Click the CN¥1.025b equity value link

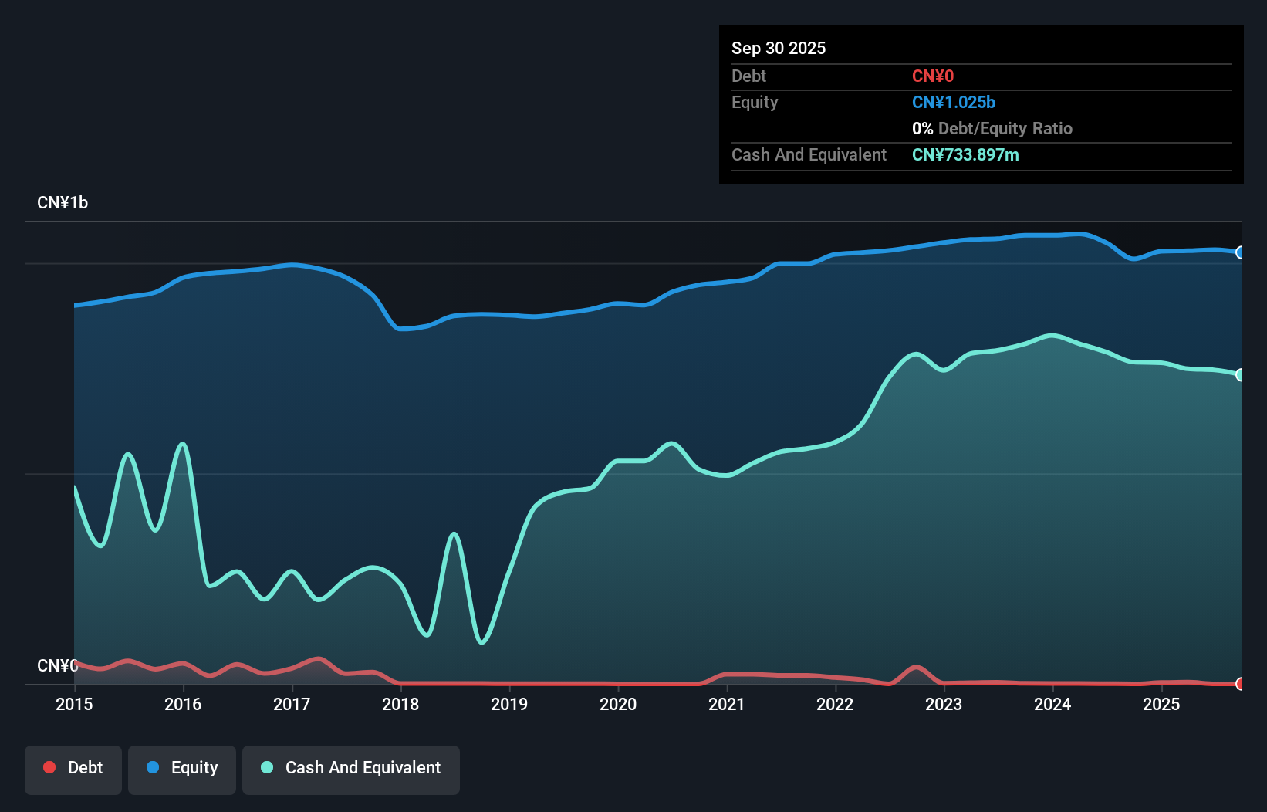954,102
